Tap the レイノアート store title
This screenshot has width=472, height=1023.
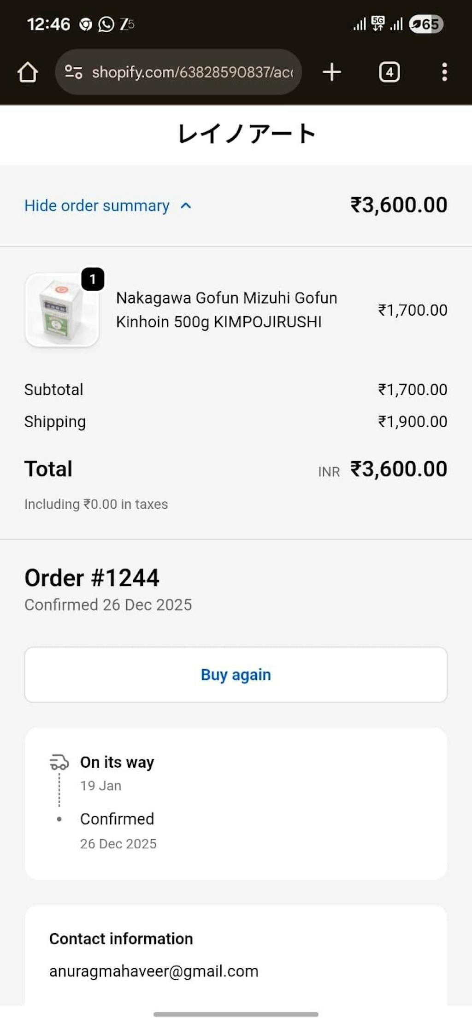(247, 134)
